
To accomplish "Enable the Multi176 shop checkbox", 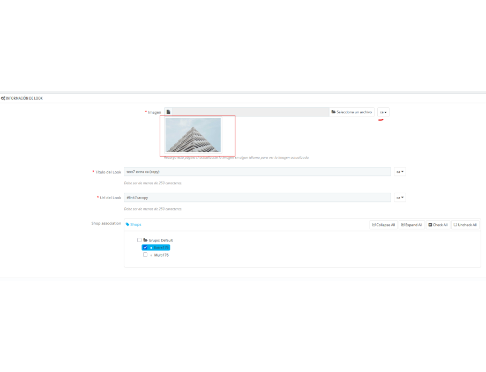I will pos(145,254).
